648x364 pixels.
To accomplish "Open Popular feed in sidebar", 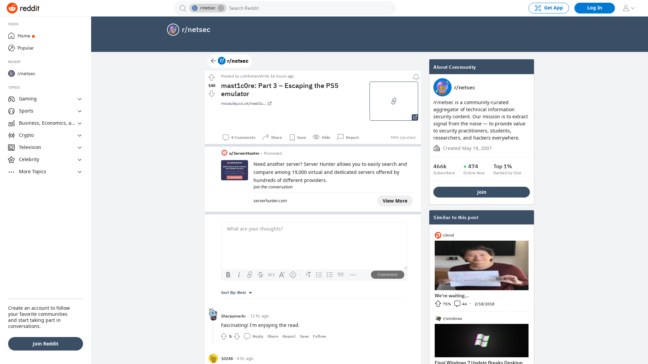I will [x=46, y=48].
